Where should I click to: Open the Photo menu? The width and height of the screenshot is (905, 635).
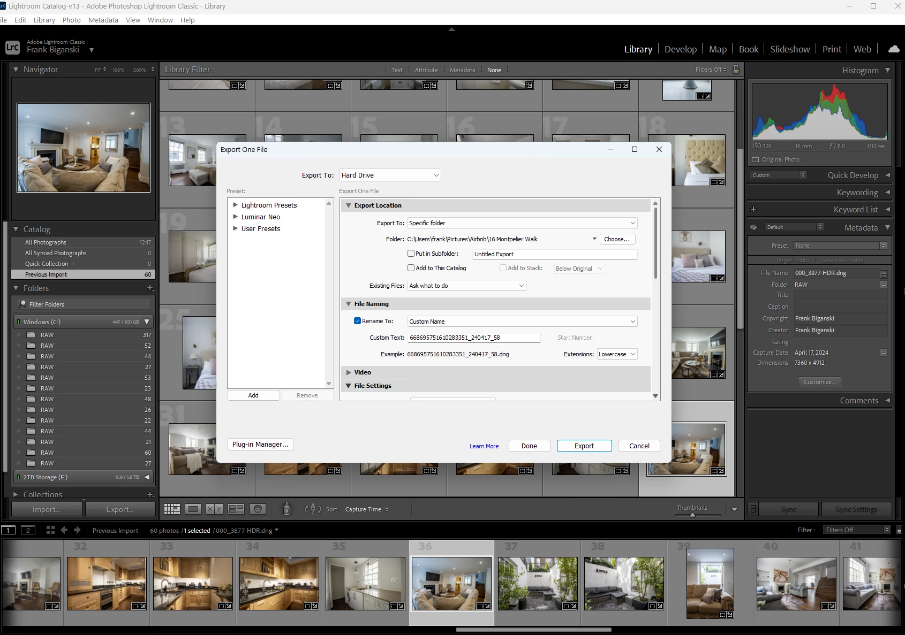(x=71, y=20)
